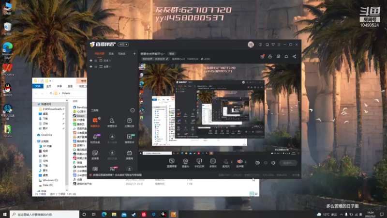Click the share icon above the preview
This screenshot has height=218, width=387.
click(x=295, y=56)
